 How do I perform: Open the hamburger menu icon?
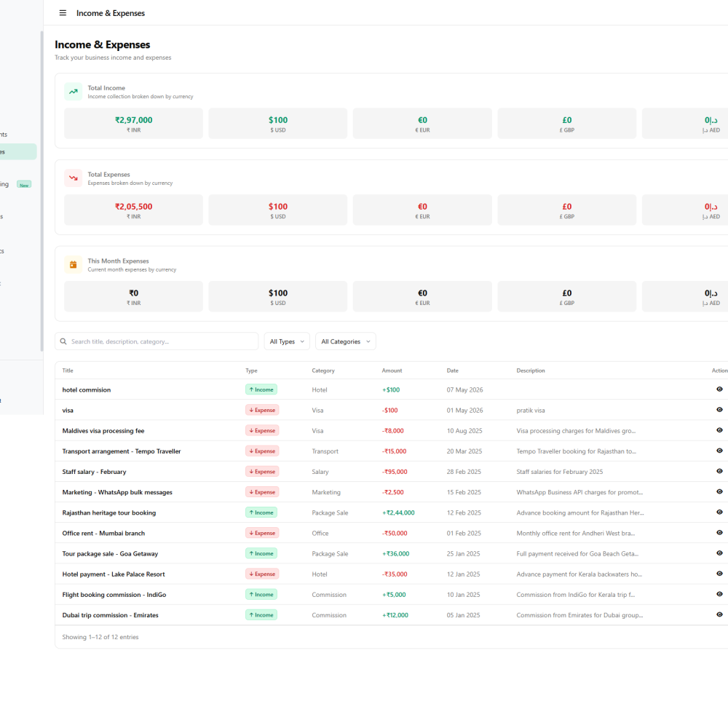pyautogui.click(x=63, y=13)
